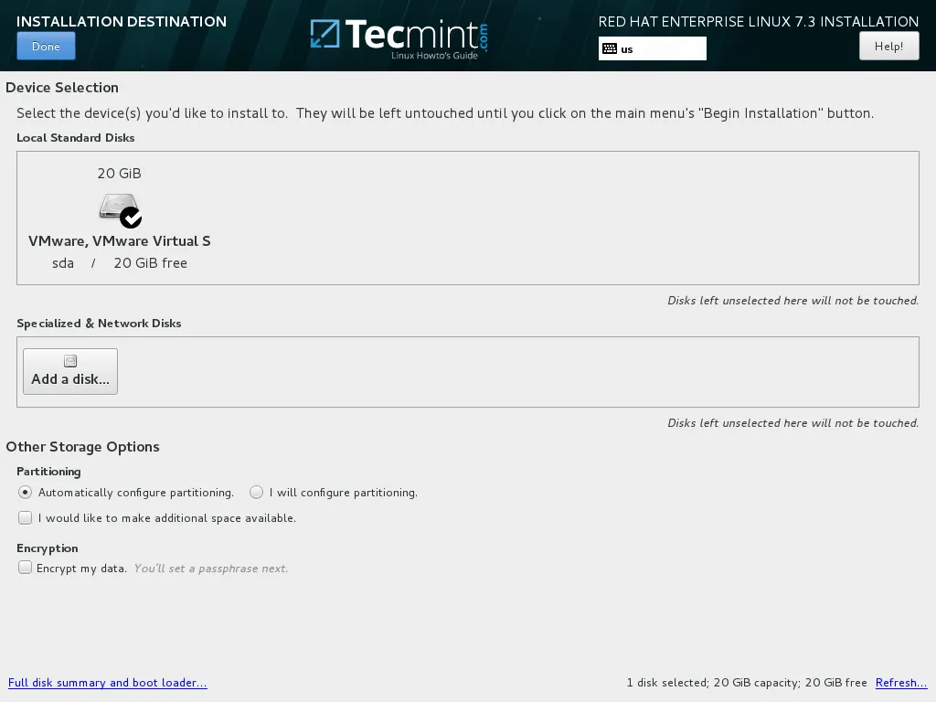Click the 'VMware, VMware Virtual S' disk name
Viewport: 936px width, 702px height.
(120, 241)
